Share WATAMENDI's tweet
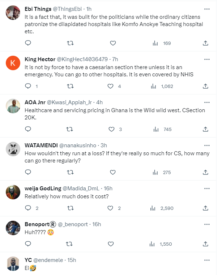The width and height of the screenshot is (218, 275). coord(205,172)
